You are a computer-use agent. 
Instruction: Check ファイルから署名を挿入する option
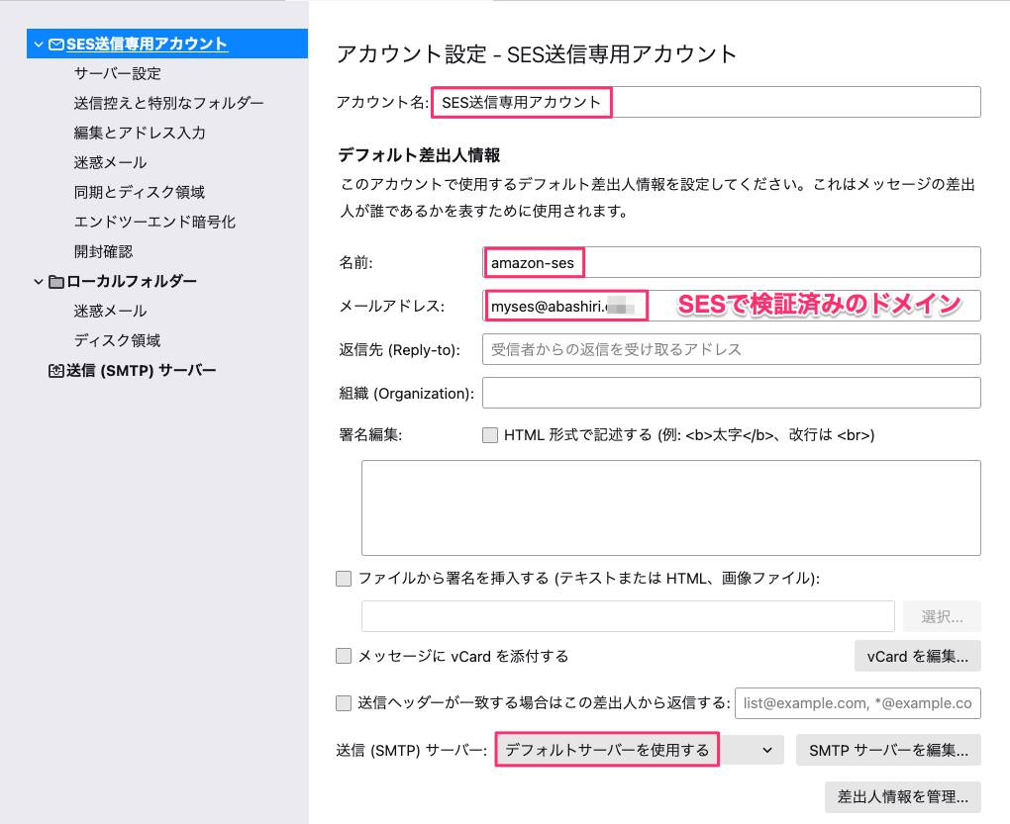click(343, 578)
